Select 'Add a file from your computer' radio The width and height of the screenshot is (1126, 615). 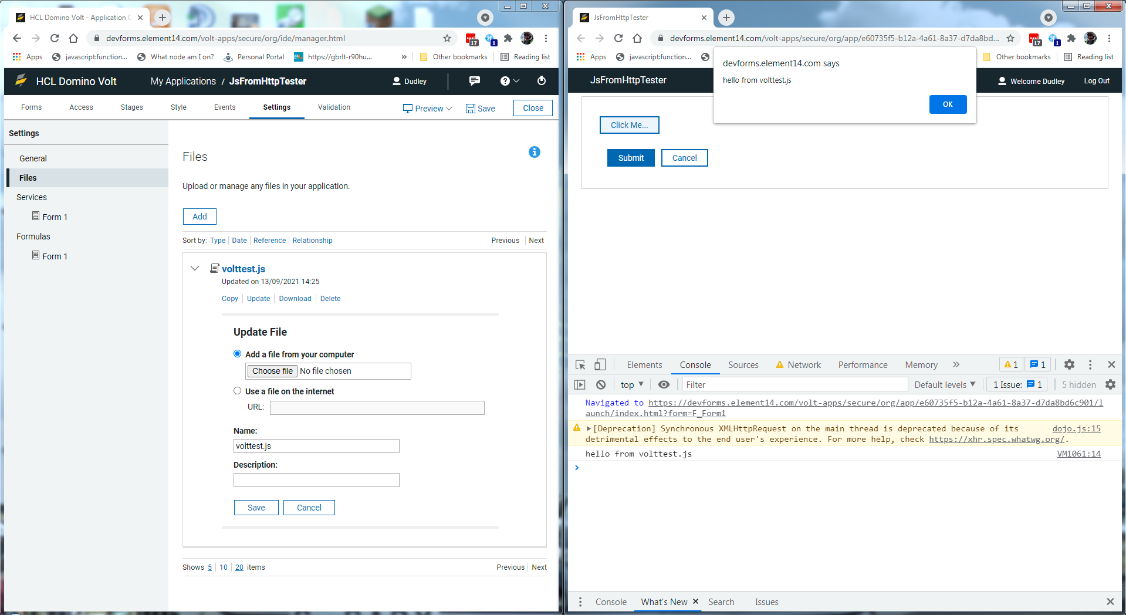click(x=237, y=354)
